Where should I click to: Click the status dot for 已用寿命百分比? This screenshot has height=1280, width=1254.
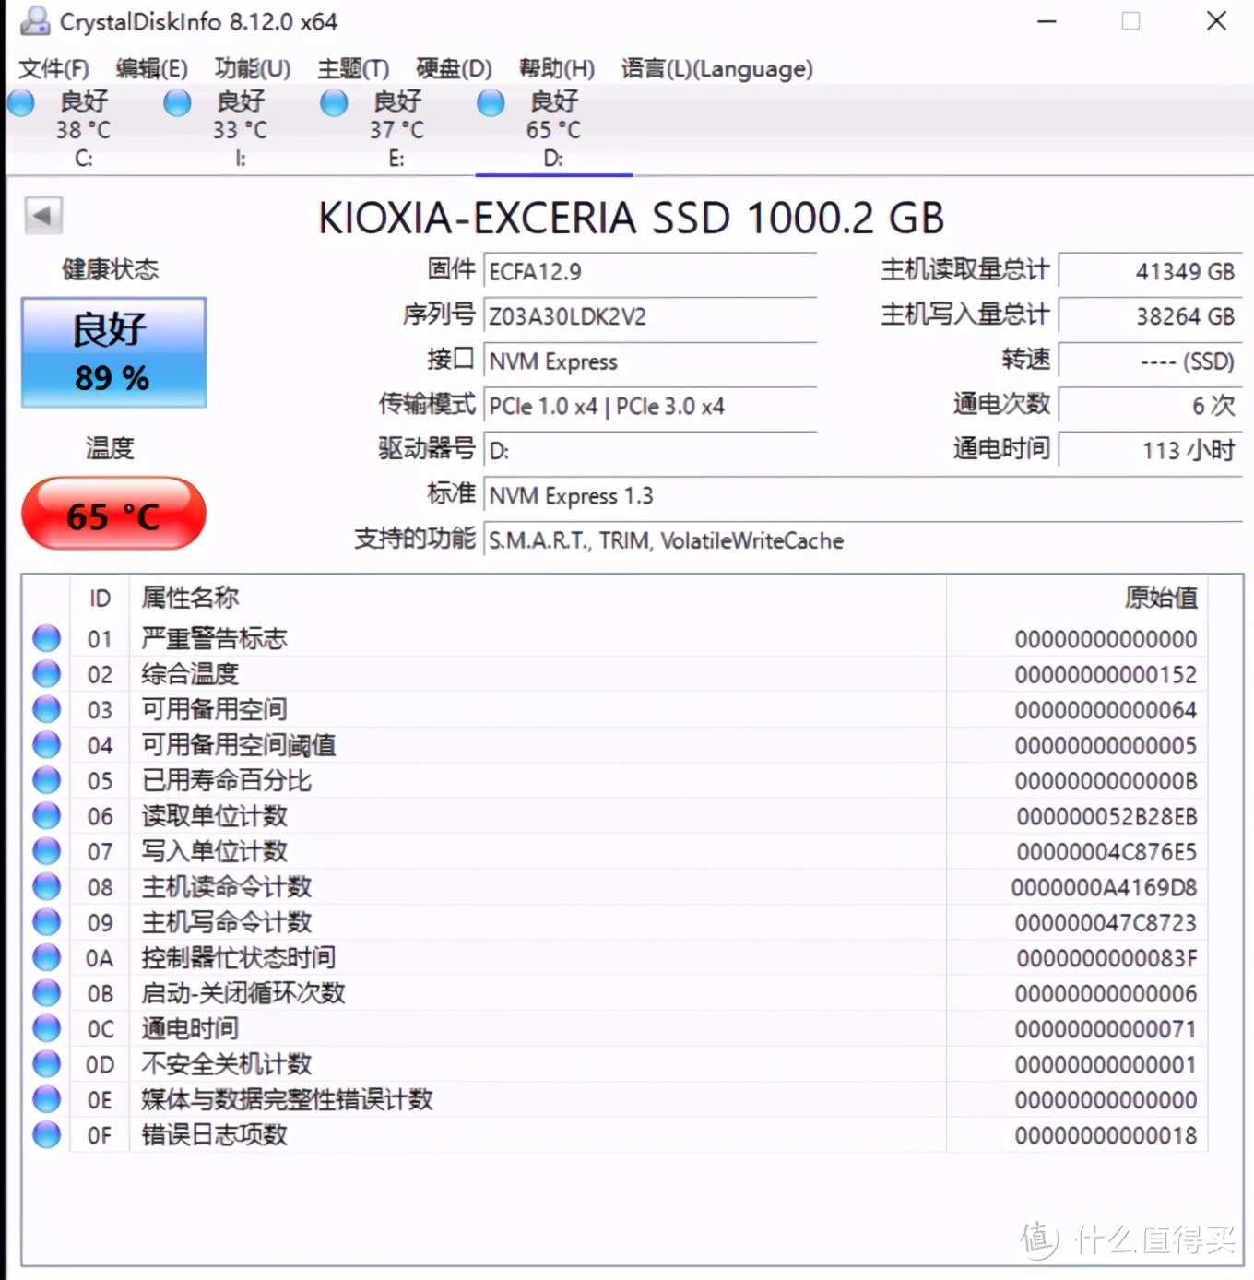[x=46, y=779]
